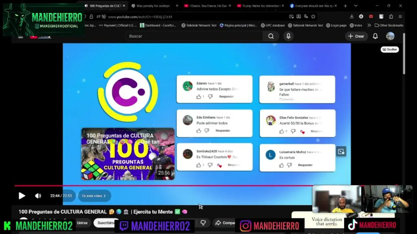Play the video with the play button
The image size is (417, 234).
click(x=22, y=196)
